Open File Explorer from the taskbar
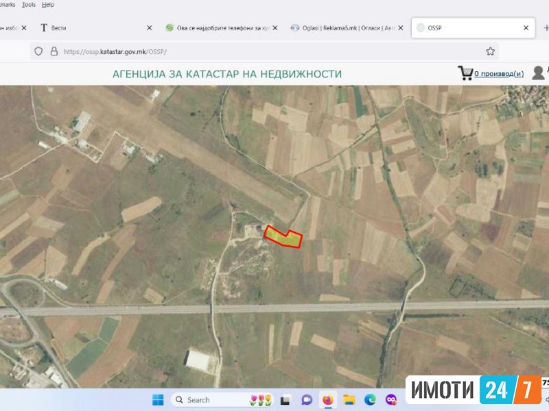The width and height of the screenshot is (549, 411). [x=350, y=399]
